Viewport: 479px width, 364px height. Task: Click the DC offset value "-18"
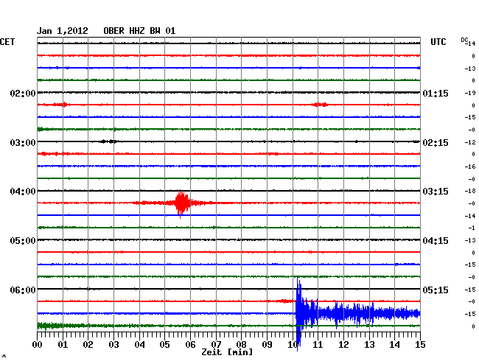pyautogui.click(x=470, y=191)
